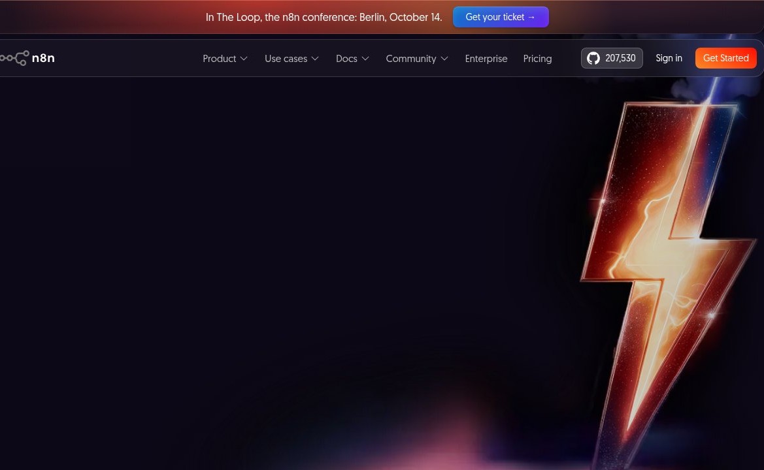
Task: Expand the Use cases dropdown chevron
Action: point(315,58)
